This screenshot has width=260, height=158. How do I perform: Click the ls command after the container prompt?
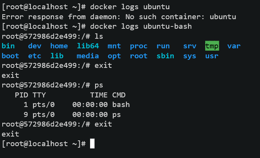pyautogui.click(x=99, y=36)
